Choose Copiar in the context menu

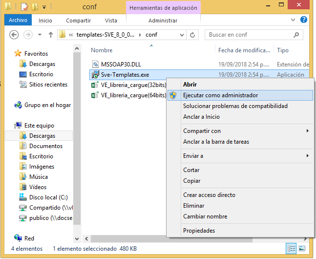pos(240,181)
